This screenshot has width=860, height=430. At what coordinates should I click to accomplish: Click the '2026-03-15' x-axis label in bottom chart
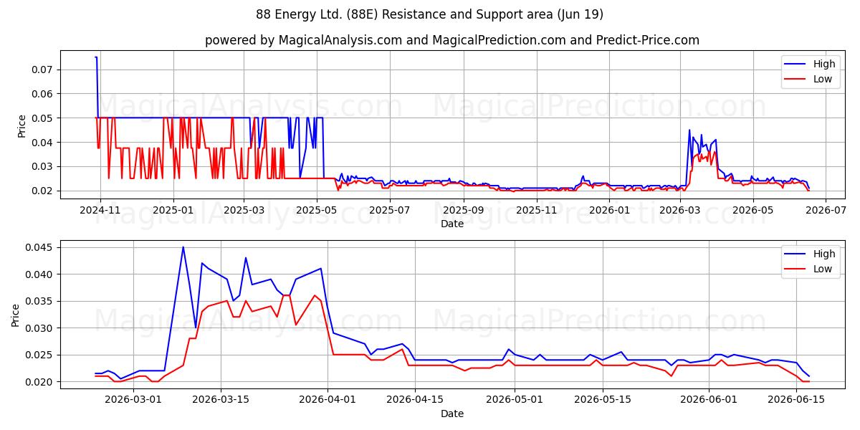[x=220, y=400]
